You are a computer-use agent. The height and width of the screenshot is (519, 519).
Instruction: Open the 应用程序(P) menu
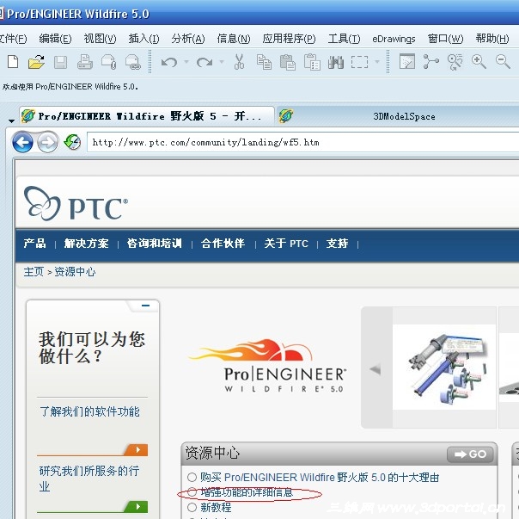(289, 39)
